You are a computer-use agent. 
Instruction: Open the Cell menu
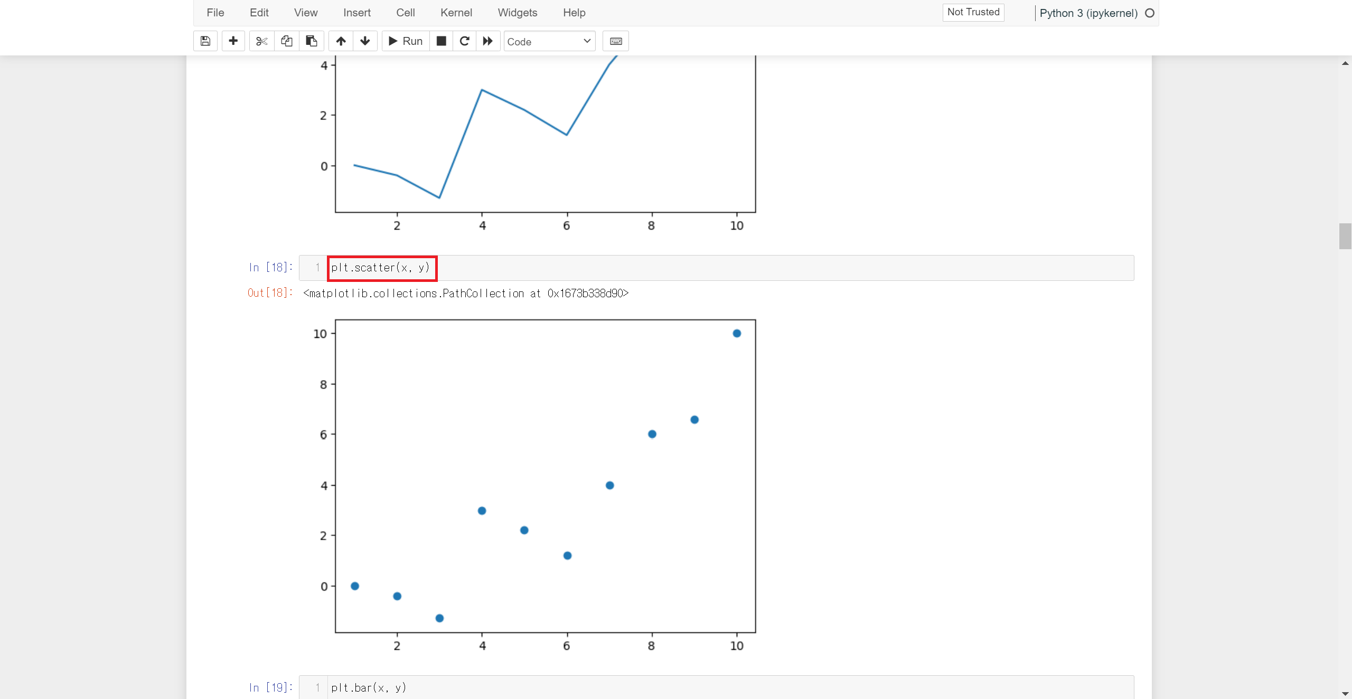(405, 13)
